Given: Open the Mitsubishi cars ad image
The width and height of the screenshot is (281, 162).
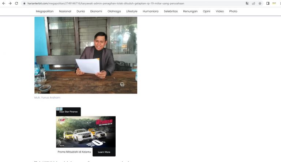Looking at the screenshot, I should tap(86, 132).
